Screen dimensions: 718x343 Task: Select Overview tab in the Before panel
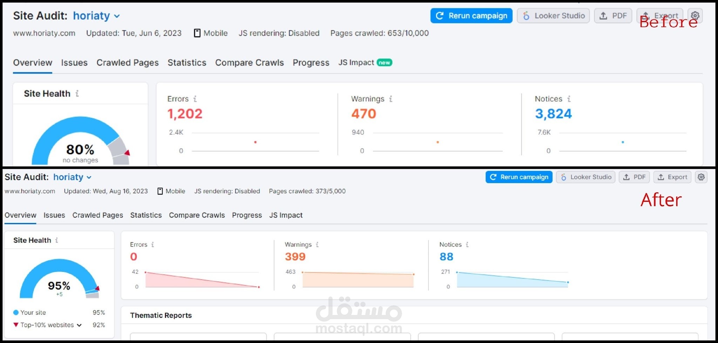pos(33,63)
